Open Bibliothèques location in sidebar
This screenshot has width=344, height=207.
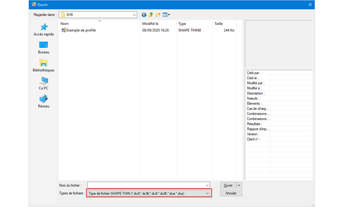point(43,65)
